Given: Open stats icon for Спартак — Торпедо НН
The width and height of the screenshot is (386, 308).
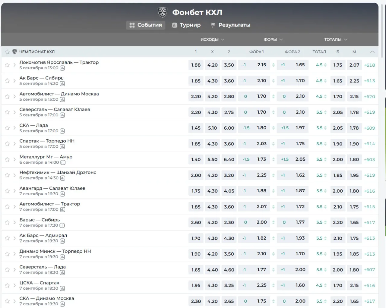Looking at the screenshot, I should coord(62,147).
